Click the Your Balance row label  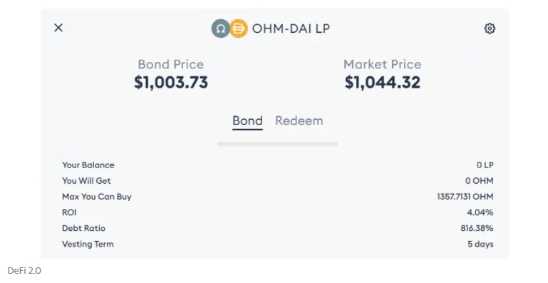point(88,165)
